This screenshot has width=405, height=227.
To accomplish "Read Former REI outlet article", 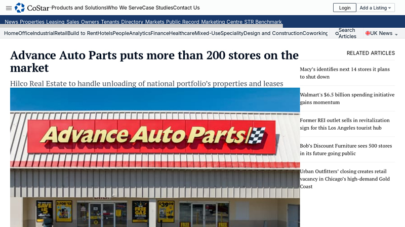I will 345,124.
